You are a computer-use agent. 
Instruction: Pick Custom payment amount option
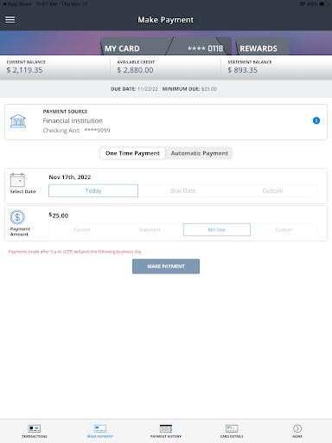[284, 230]
